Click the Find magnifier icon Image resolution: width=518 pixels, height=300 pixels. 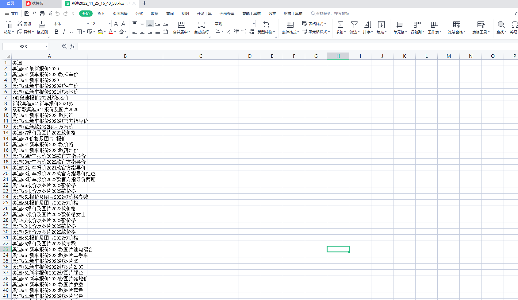point(501,25)
